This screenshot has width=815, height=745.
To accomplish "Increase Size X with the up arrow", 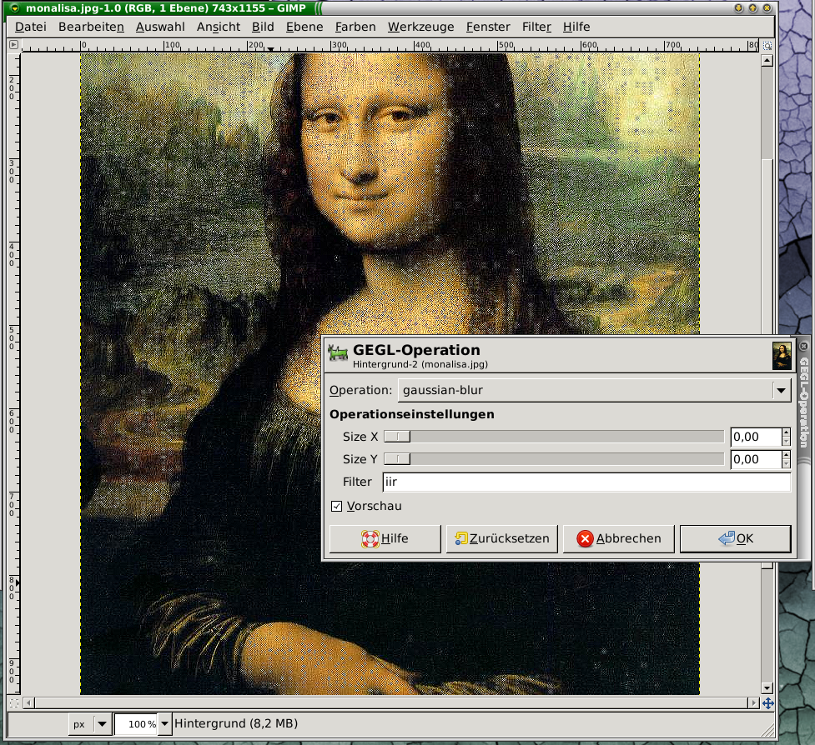I will (787, 432).
